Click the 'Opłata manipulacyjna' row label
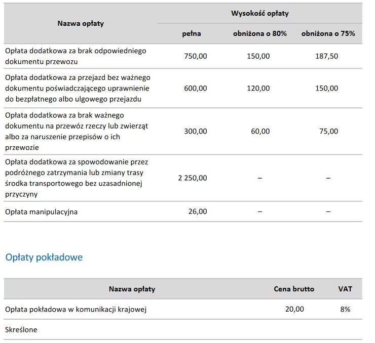 (42, 212)
